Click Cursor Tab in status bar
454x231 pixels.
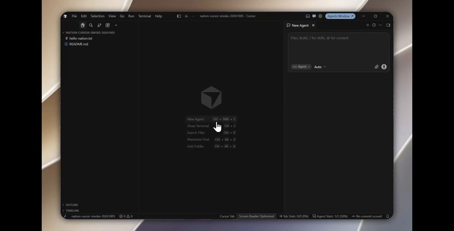coord(227,216)
